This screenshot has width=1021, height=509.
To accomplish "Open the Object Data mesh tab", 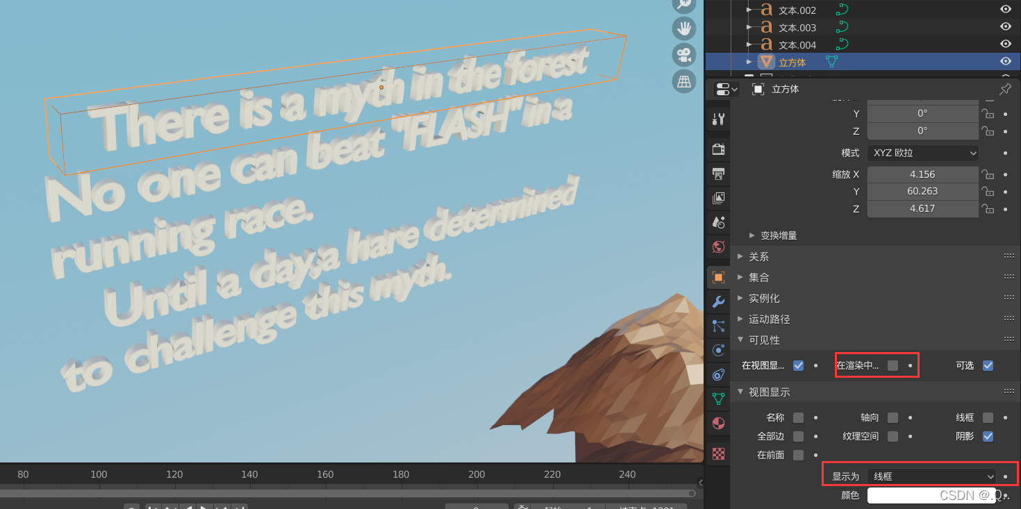I will [x=718, y=399].
